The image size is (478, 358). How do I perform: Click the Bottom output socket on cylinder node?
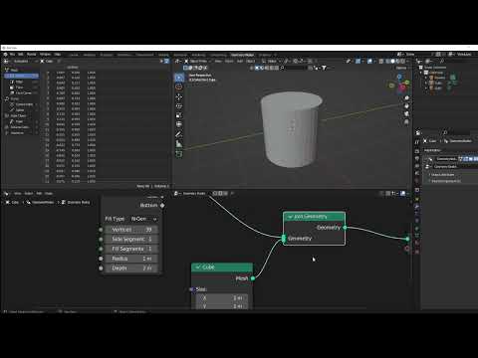(162, 206)
